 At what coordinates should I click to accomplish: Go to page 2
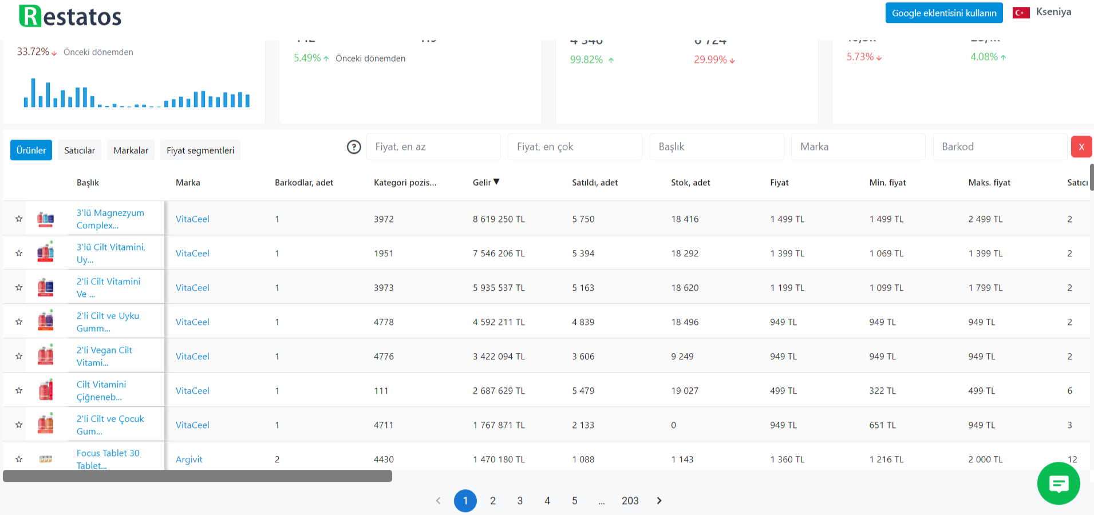tap(493, 501)
